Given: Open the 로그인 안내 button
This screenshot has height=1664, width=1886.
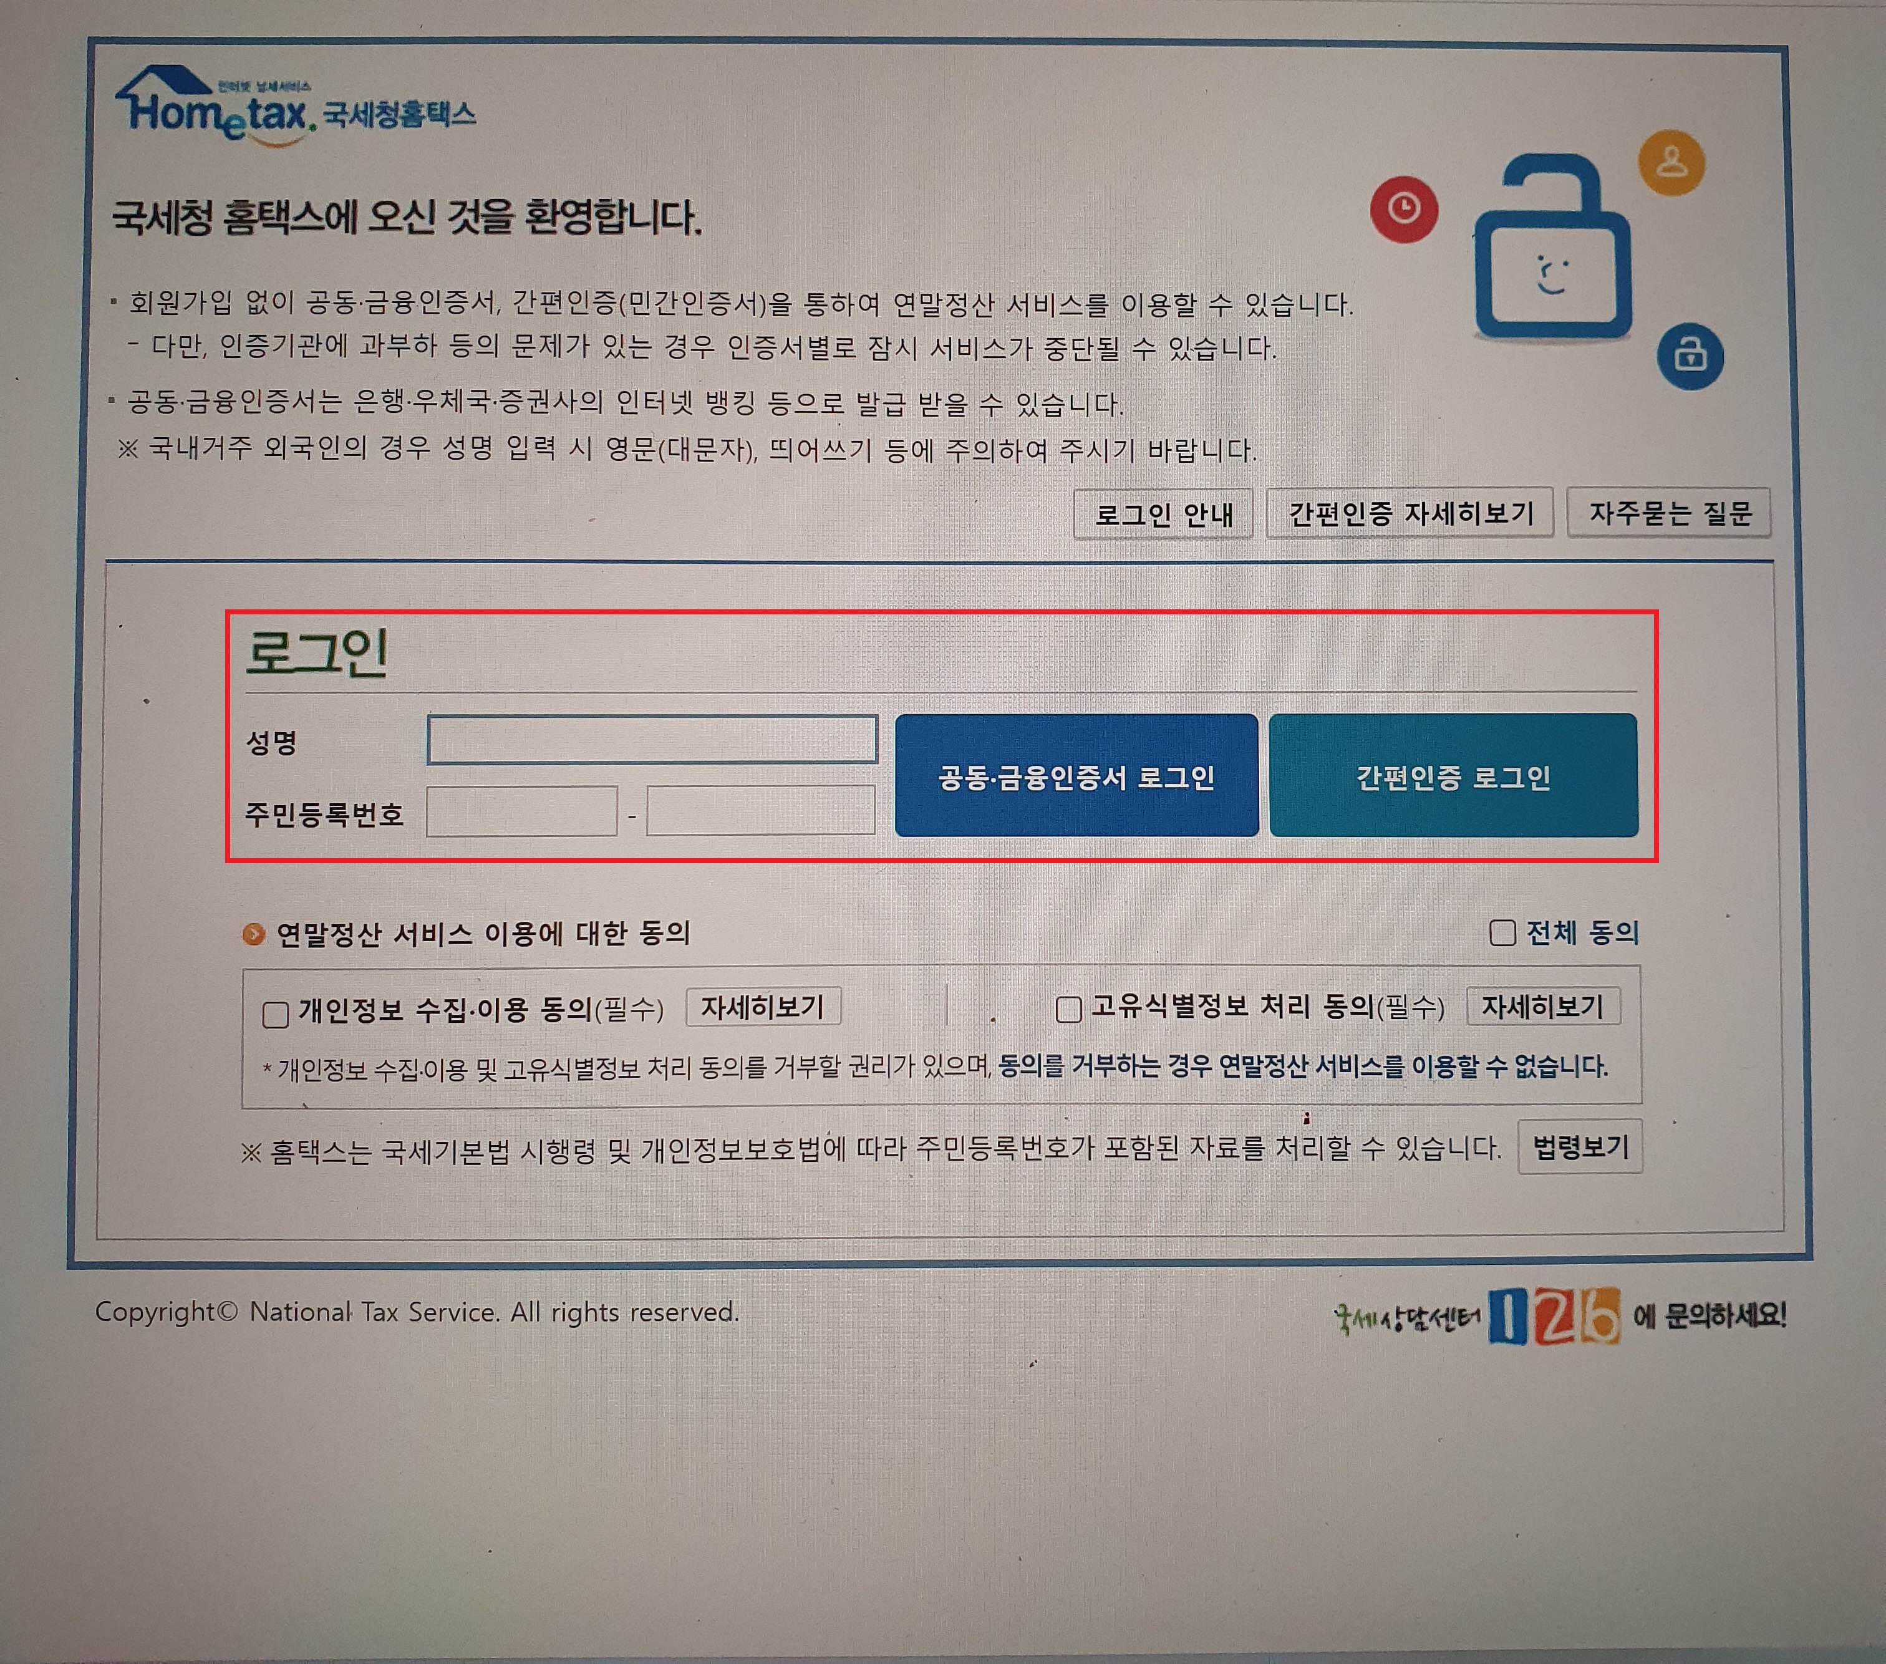Looking at the screenshot, I should [1163, 514].
